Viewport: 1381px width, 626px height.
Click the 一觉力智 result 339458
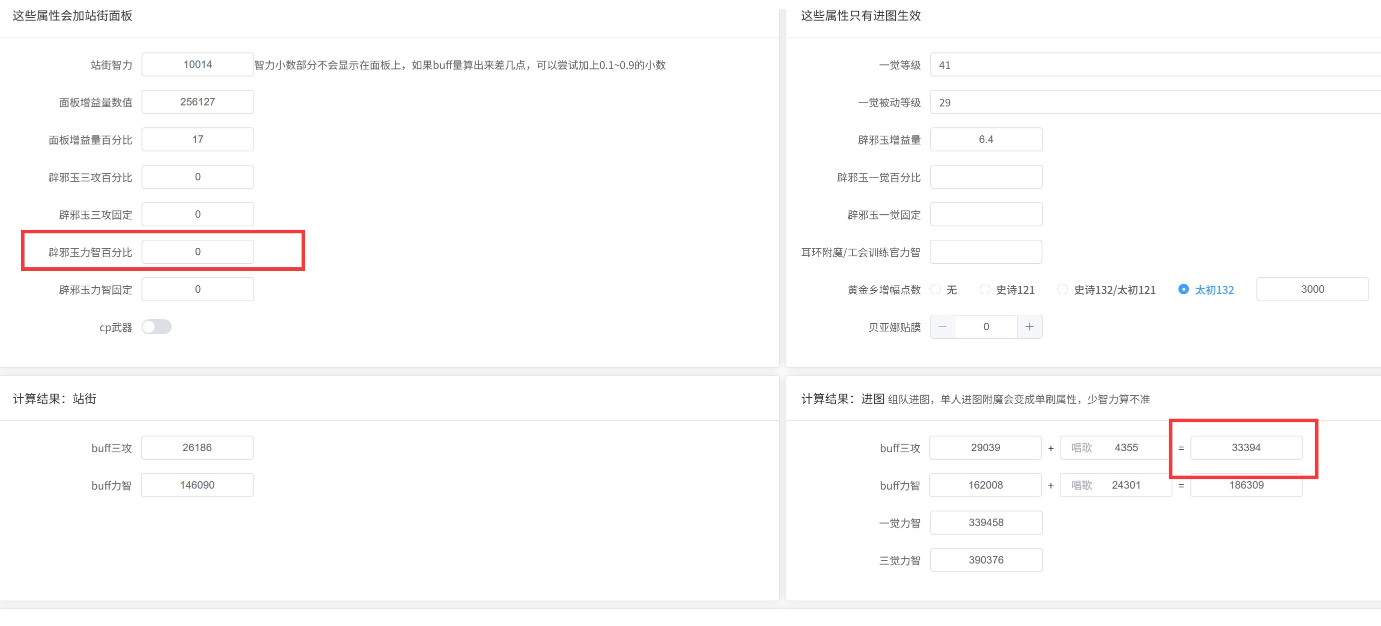(986, 523)
